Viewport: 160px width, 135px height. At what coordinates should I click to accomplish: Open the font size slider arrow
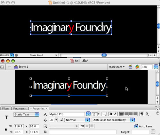99,114
